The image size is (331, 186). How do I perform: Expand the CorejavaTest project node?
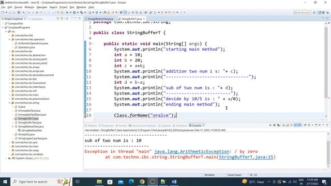tap(3, 23)
